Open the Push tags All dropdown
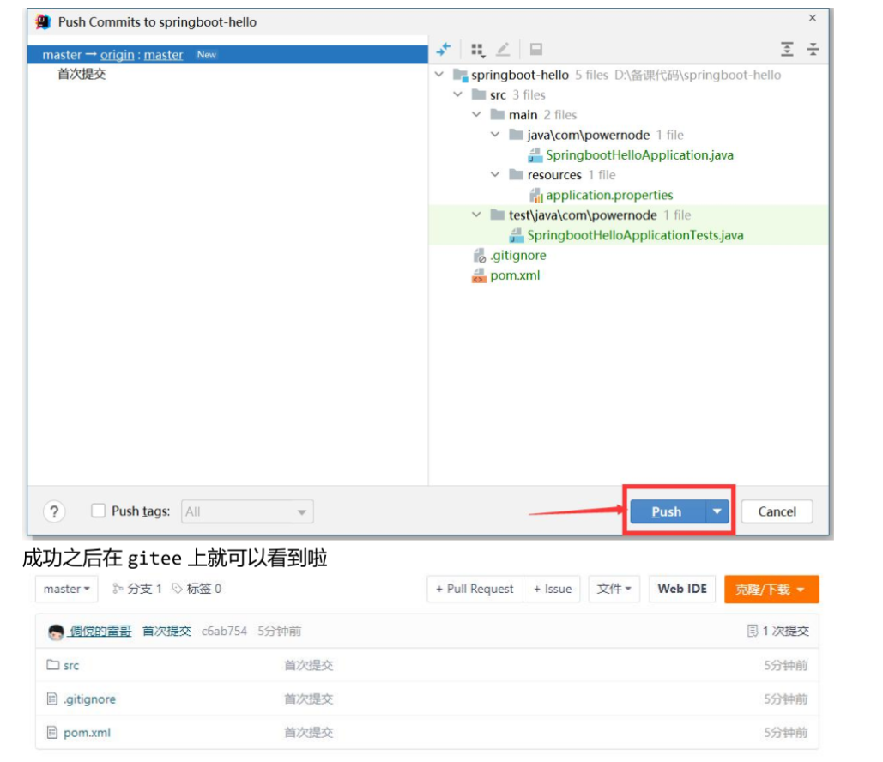This screenshot has height=762, width=883. click(x=247, y=511)
